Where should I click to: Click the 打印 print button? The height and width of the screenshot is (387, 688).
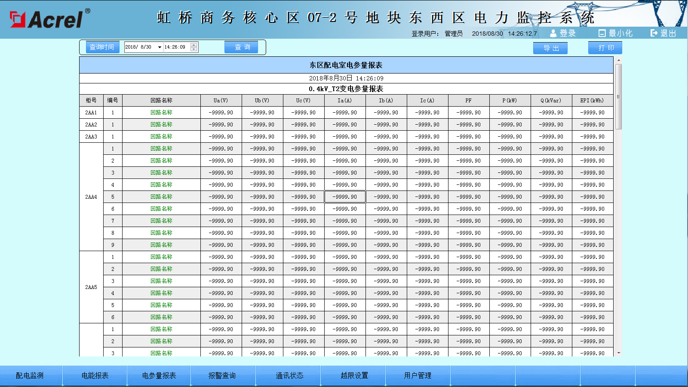(605, 48)
